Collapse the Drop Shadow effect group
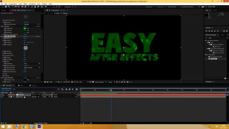 pyautogui.click(x=1, y=78)
